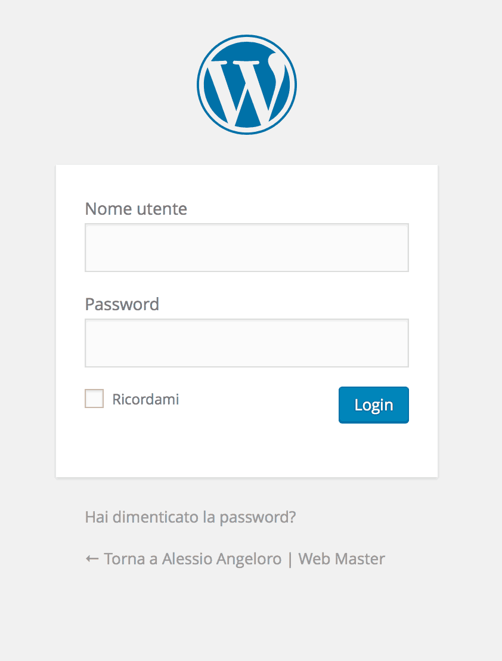This screenshot has height=661, width=502.
Task: Click the Nome utente label
Action: click(x=136, y=209)
